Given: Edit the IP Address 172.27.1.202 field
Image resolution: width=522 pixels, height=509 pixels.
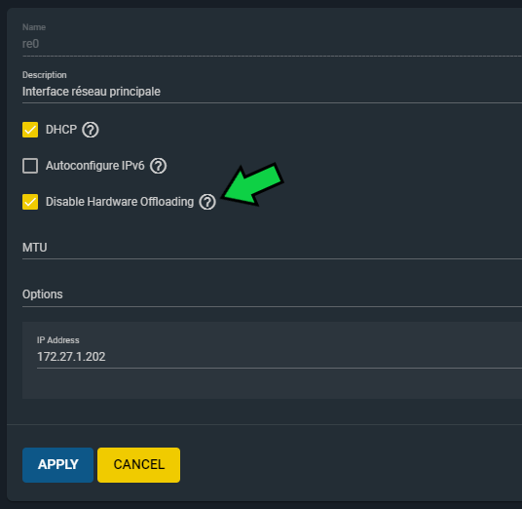Looking at the screenshot, I should pyautogui.click(x=279, y=357).
